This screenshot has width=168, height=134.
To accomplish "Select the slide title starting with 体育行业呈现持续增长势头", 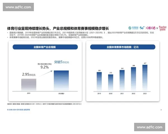I will tap(58, 28).
